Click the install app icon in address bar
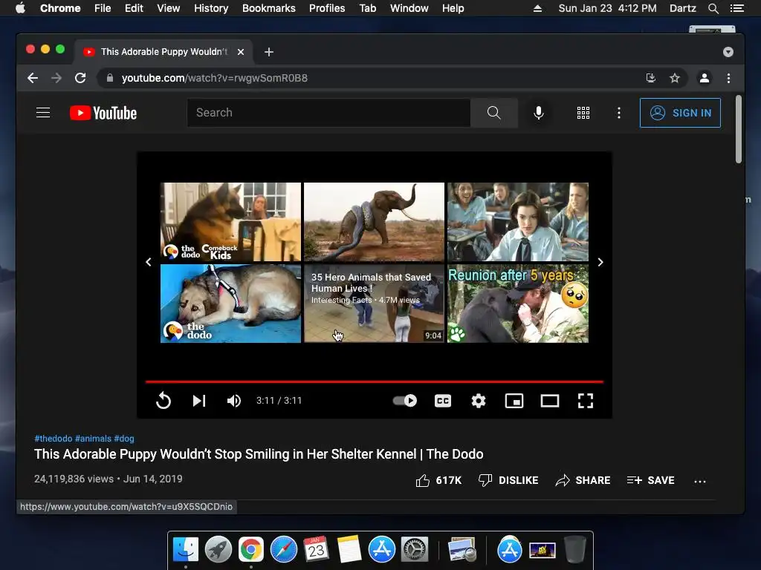 pos(651,78)
